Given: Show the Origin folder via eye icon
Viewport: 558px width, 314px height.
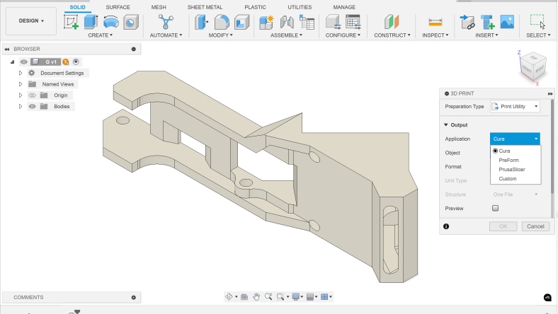Looking at the screenshot, I should 31,95.
